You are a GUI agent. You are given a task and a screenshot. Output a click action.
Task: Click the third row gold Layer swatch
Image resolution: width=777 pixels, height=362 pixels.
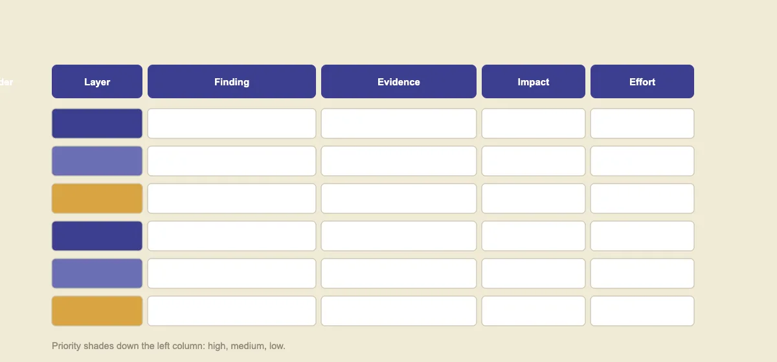click(x=97, y=198)
